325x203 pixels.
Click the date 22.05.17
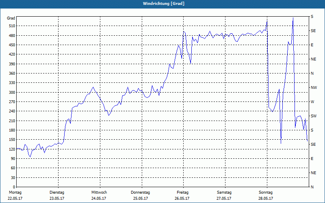tap(15, 199)
